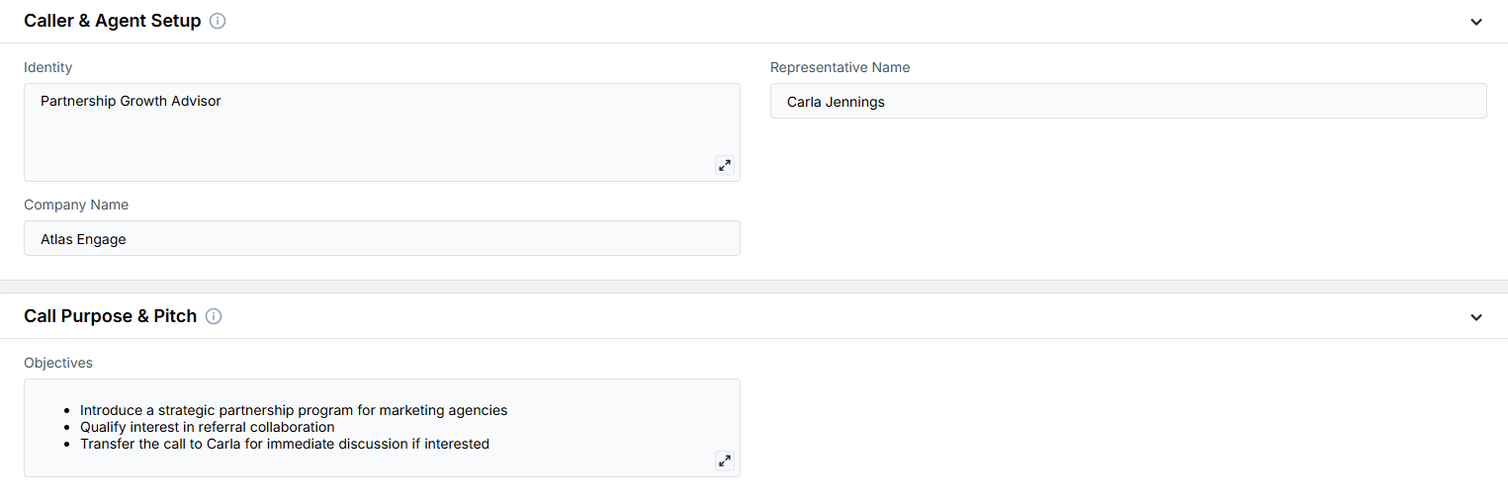Collapse the Call Purpose & Pitch section chevron
Screen dimensions: 1508x500
click(x=1476, y=317)
